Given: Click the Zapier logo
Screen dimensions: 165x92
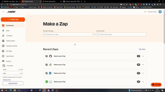Looking at the screenshot, I should [x=11, y=12].
